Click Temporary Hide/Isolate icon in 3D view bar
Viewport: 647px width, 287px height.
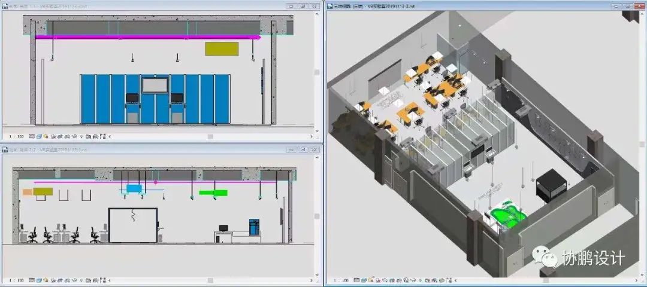[413, 280]
